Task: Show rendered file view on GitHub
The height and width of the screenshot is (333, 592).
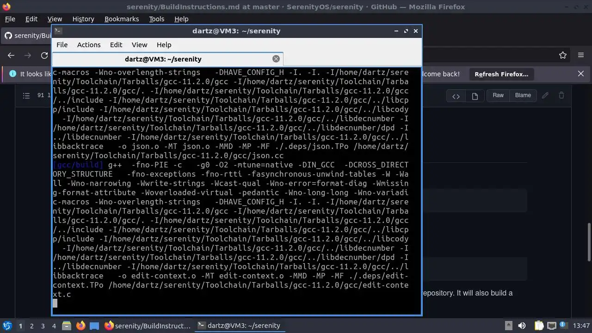Action: tap(475, 96)
